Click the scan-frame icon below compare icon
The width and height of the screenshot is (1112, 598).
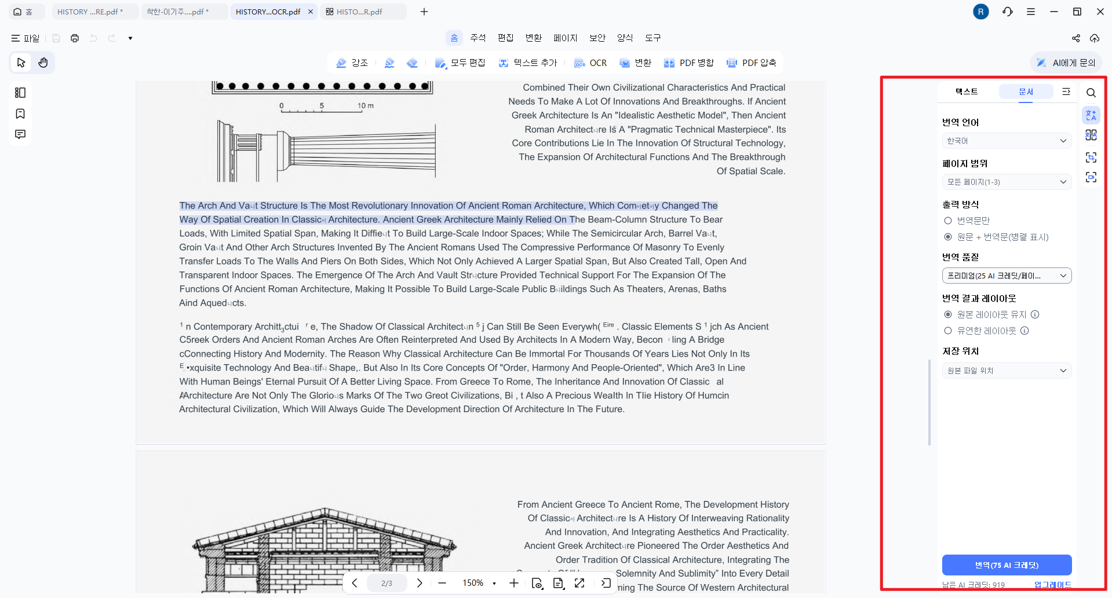1091,157
